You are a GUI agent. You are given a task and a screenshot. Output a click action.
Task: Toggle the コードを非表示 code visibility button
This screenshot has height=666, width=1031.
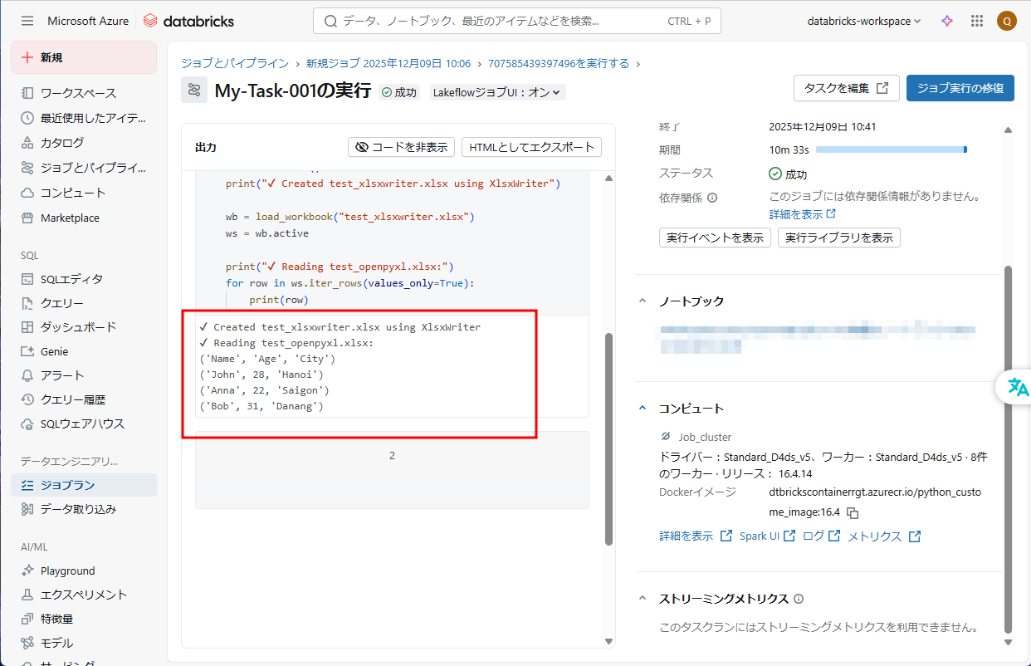[x=401, y=147]
